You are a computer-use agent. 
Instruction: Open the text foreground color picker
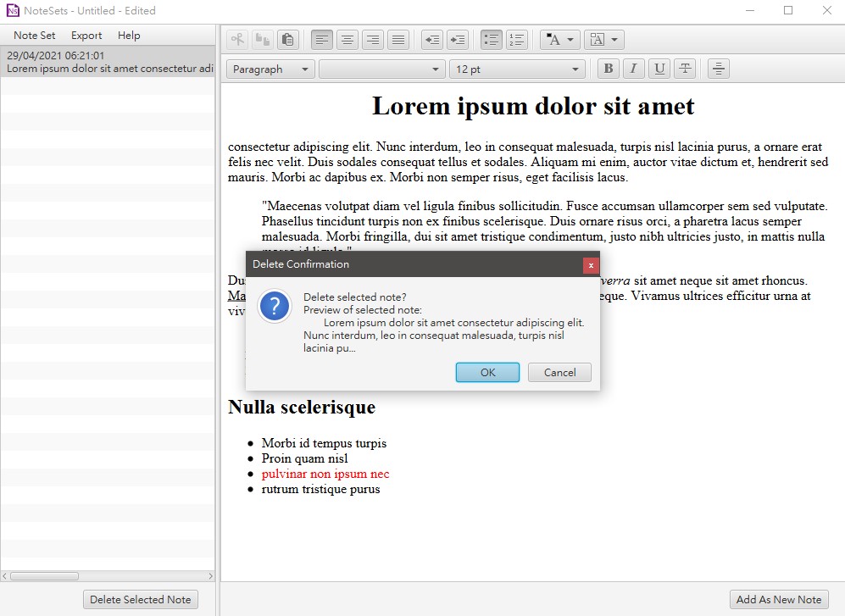coord(559,40)
